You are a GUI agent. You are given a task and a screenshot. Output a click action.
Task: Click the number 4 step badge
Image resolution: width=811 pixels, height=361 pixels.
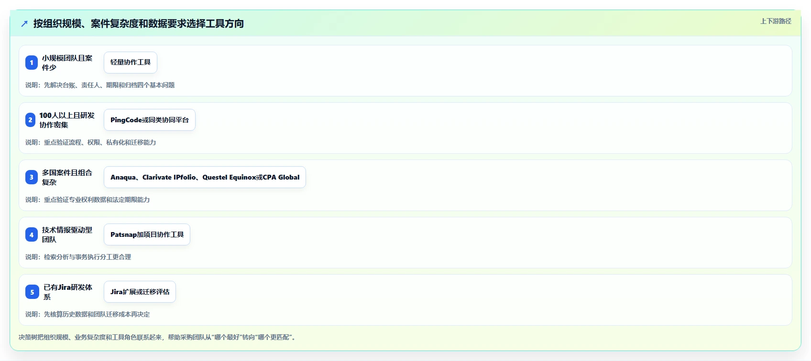[x=32, y=234]
